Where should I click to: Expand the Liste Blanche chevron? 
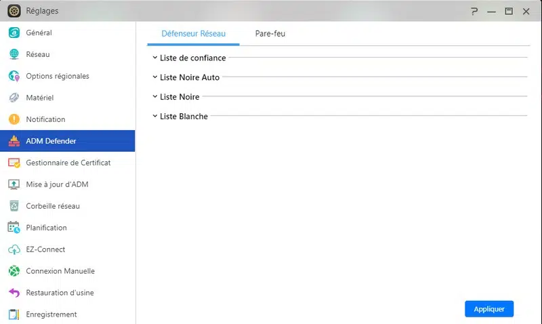(x=155, y=116)
